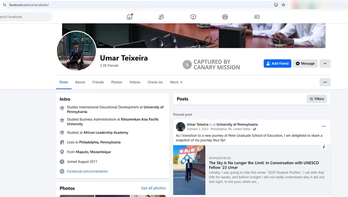Open the Gaming controller icon
The width and height of the screenshot is (348, 197).
257,17
